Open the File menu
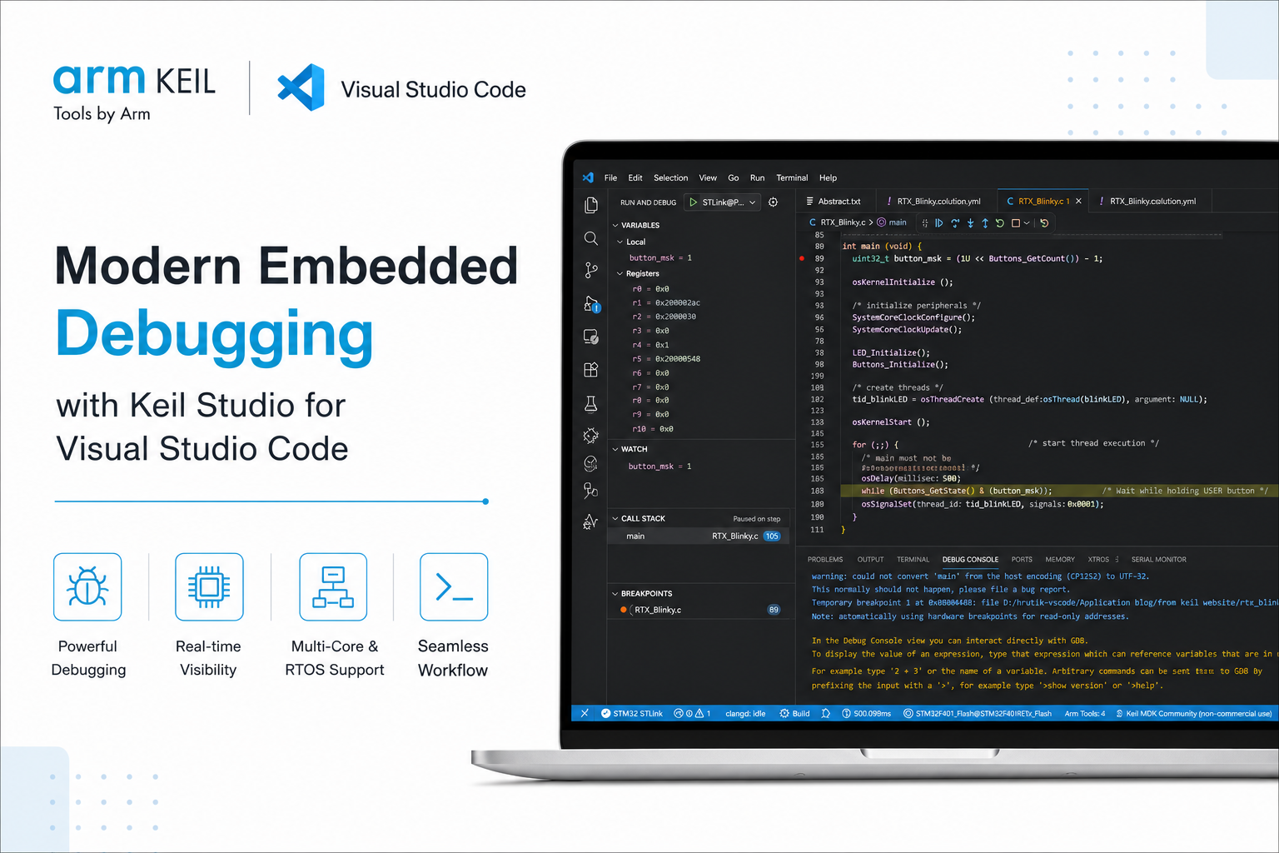This screenshot has height=853, width=1279. [610, 177]
